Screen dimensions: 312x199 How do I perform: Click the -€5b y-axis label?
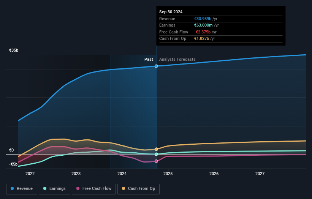(13, 164)
